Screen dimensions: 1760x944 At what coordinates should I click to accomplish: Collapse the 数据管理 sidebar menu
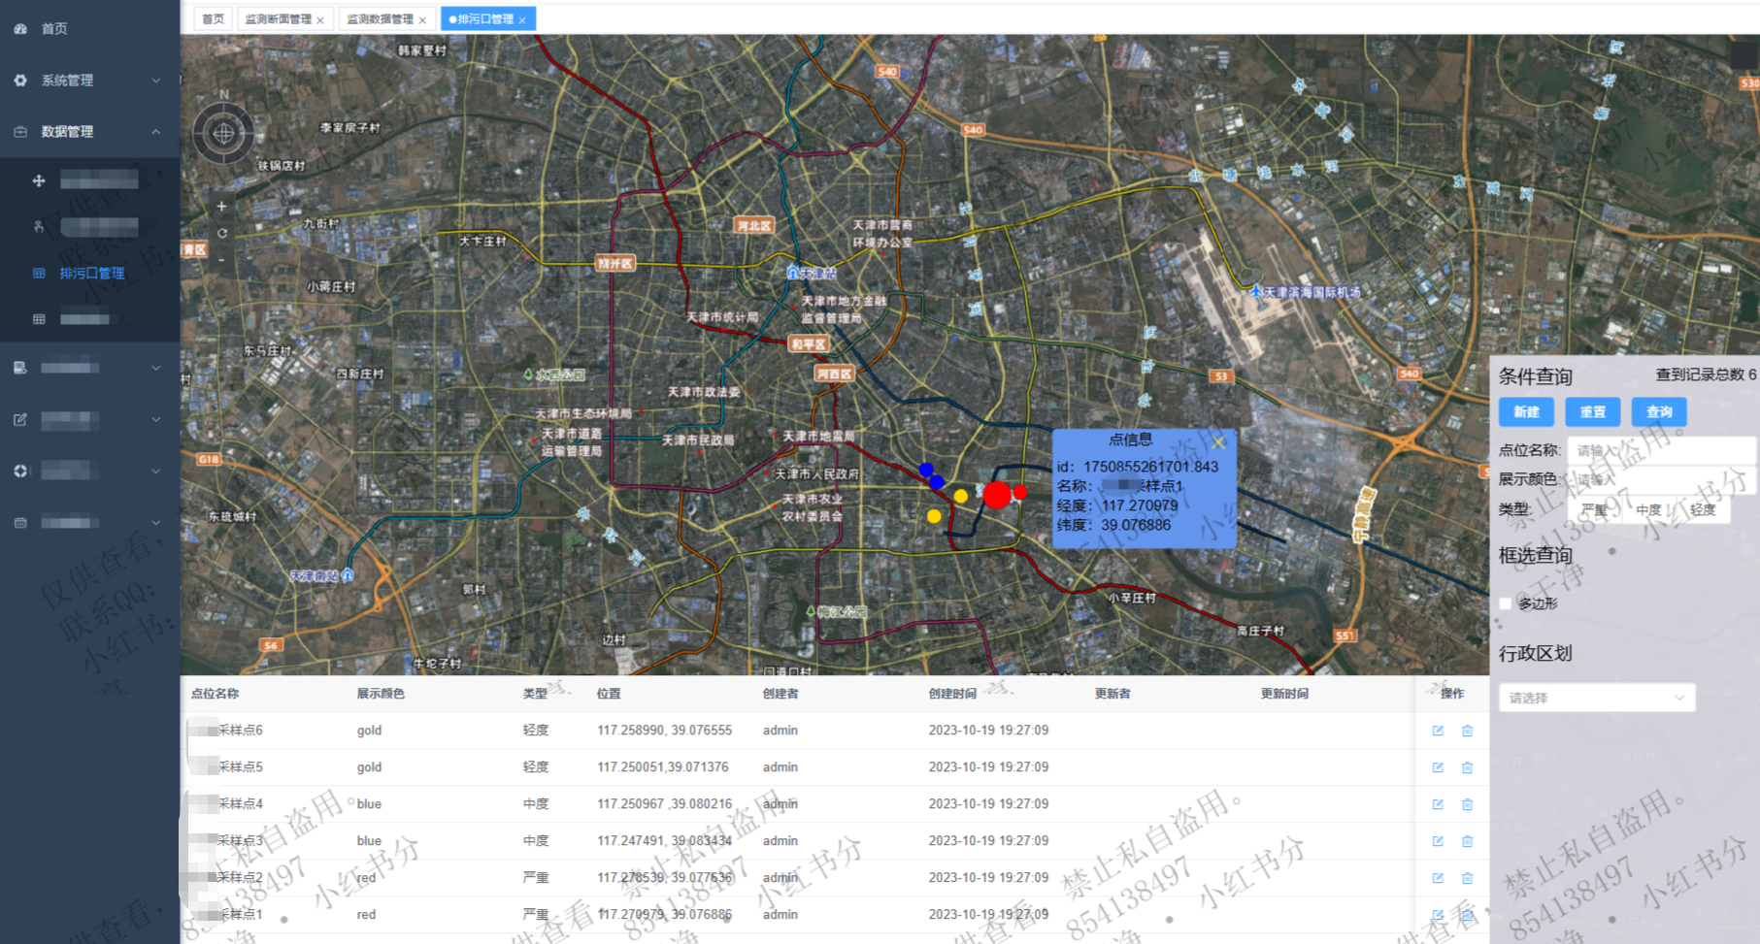(89, 132)
